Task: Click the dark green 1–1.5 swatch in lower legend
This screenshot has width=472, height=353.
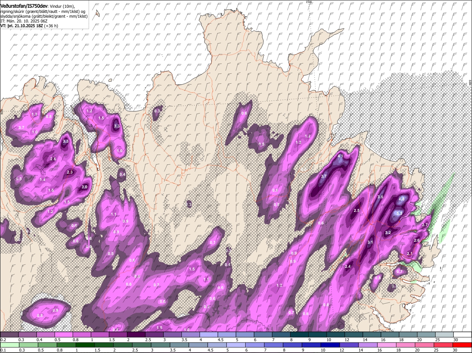Action: tap(84, 345)
